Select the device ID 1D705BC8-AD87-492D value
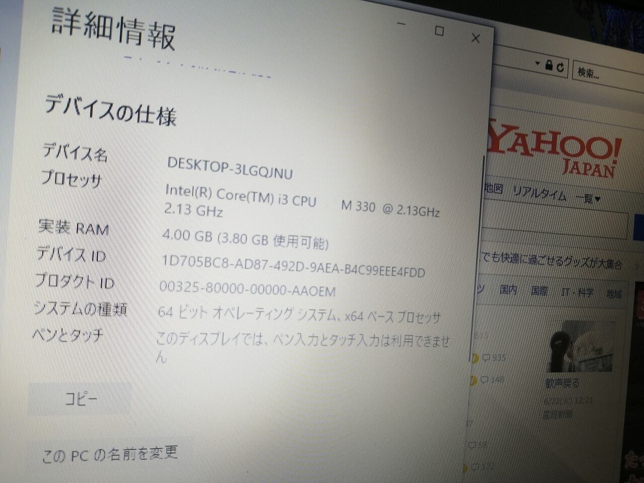 (293, 266)
